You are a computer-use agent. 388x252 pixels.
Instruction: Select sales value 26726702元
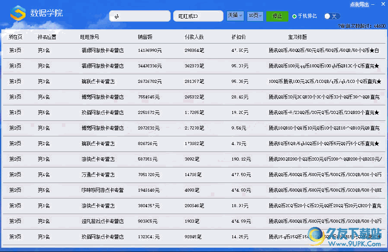[x=150, y=82]
